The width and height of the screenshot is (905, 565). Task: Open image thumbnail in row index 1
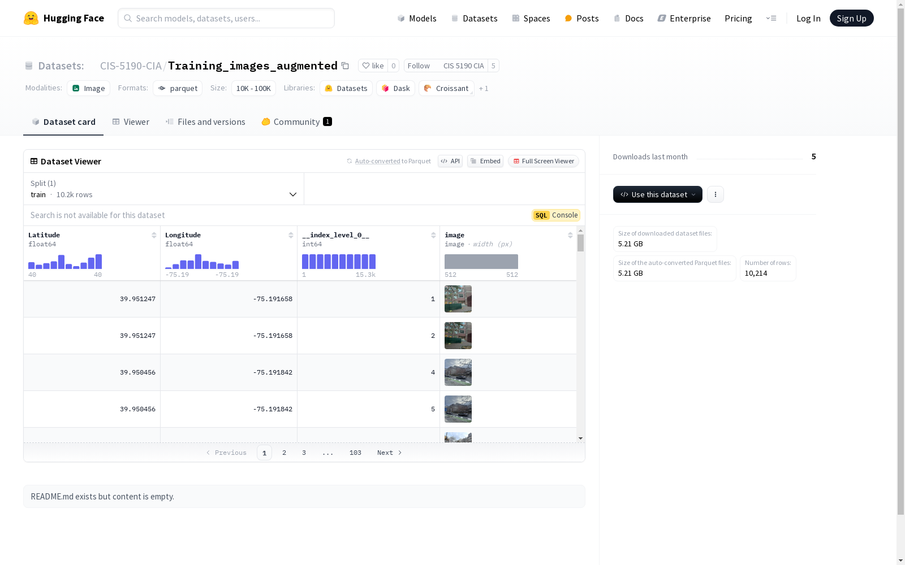[458, 299]
